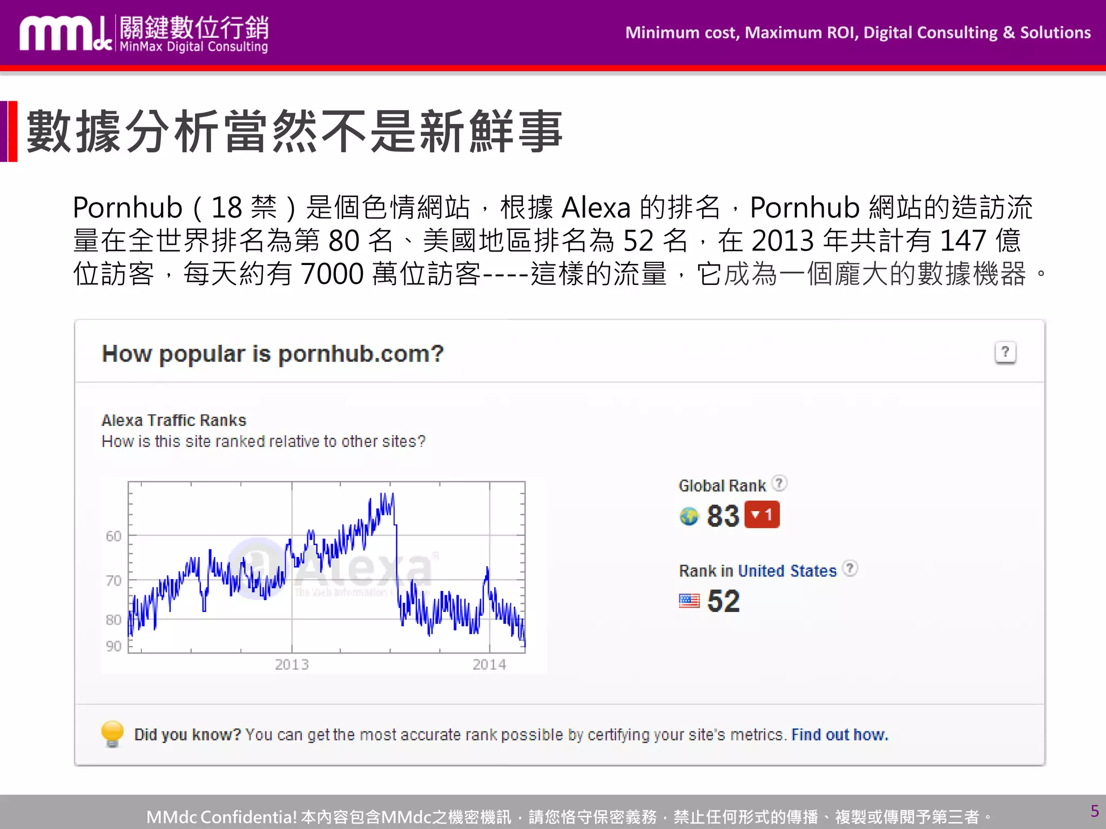Click the MinMax Digital Consulting logo

144,34
